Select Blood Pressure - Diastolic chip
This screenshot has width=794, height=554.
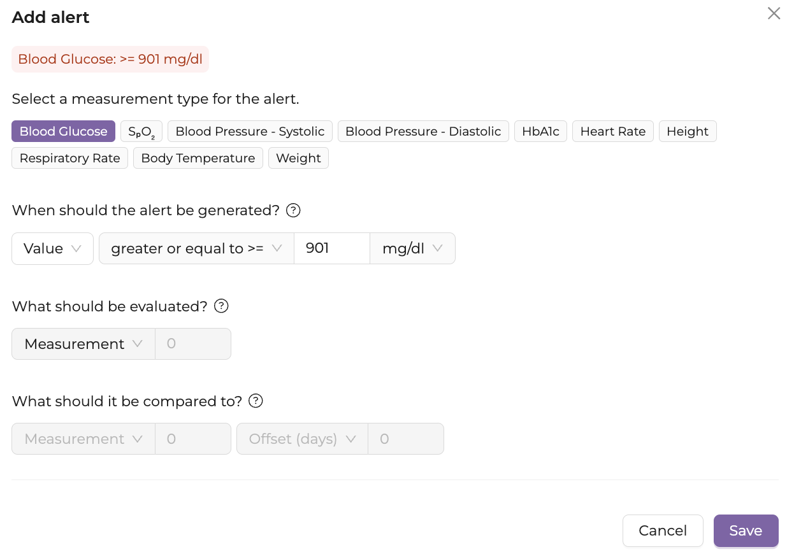pos(423,131)
